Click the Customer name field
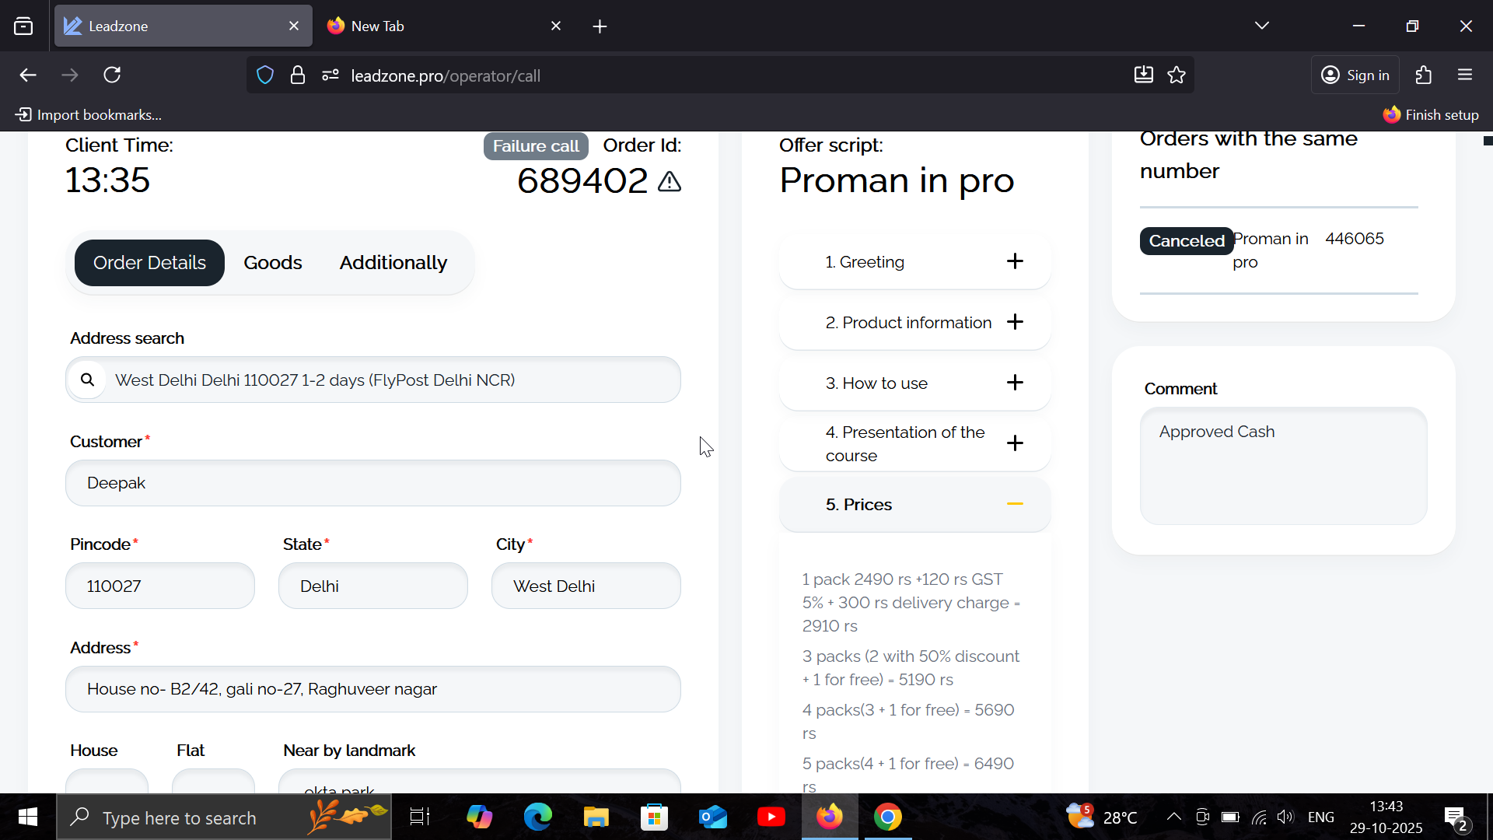 pos(372,483)
